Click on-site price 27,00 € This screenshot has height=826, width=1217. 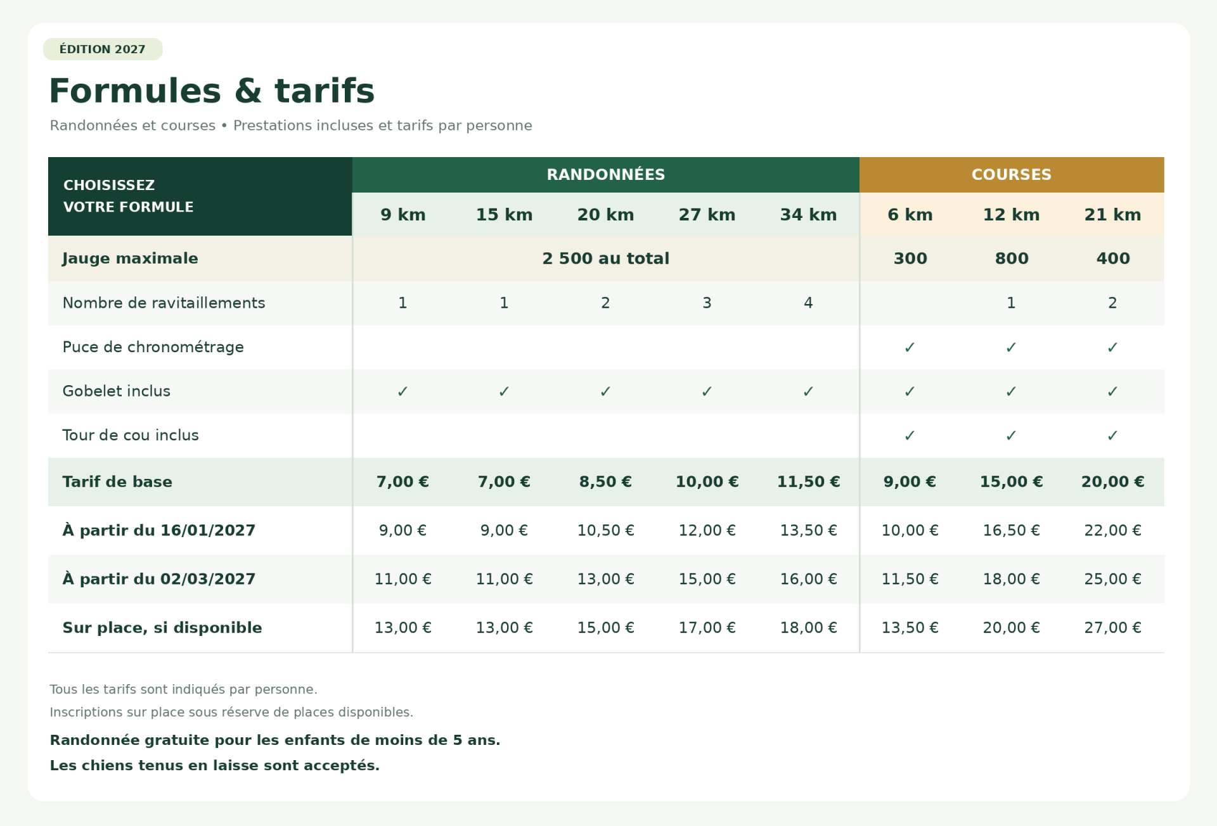coord(1112,628)
